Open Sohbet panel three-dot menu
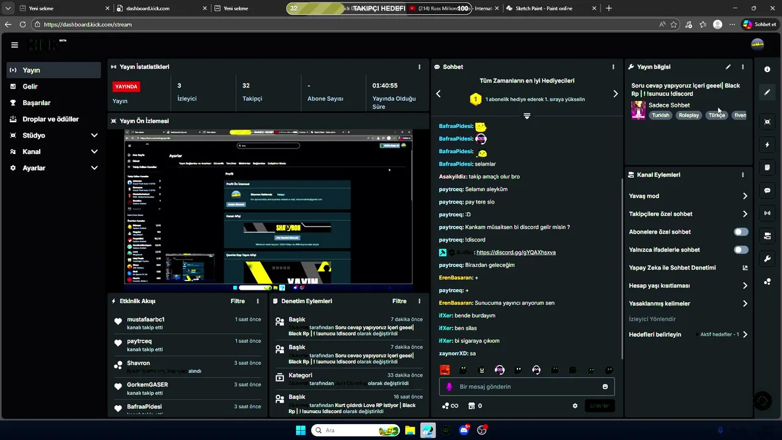 [613, 67]
